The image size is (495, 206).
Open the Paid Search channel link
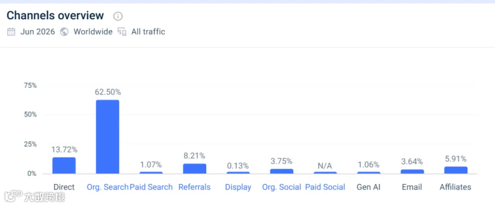151,187
